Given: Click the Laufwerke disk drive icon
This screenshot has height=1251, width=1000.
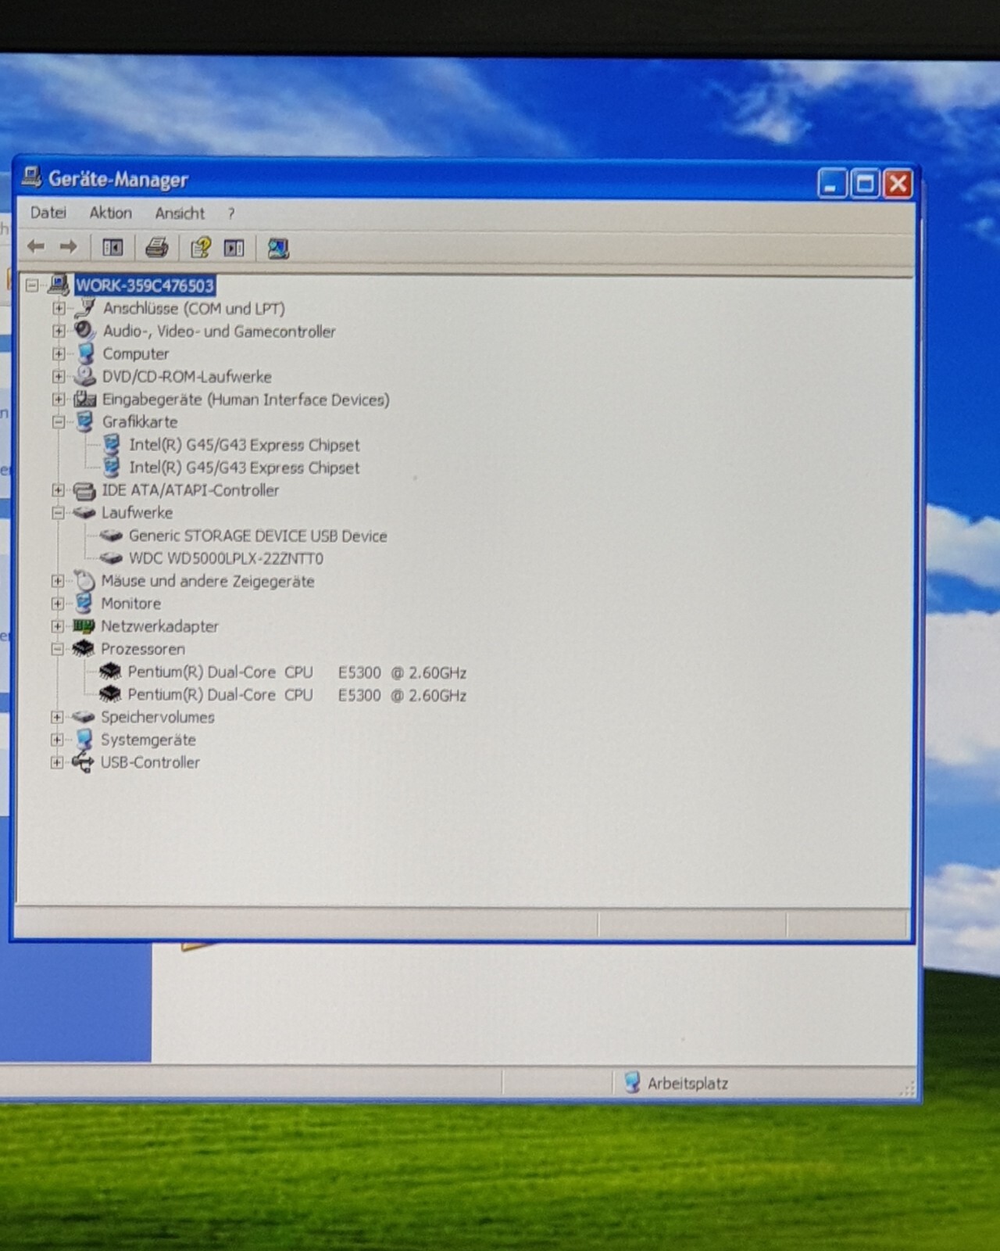Looking at the screenshot, I should (x=84, y=513).
